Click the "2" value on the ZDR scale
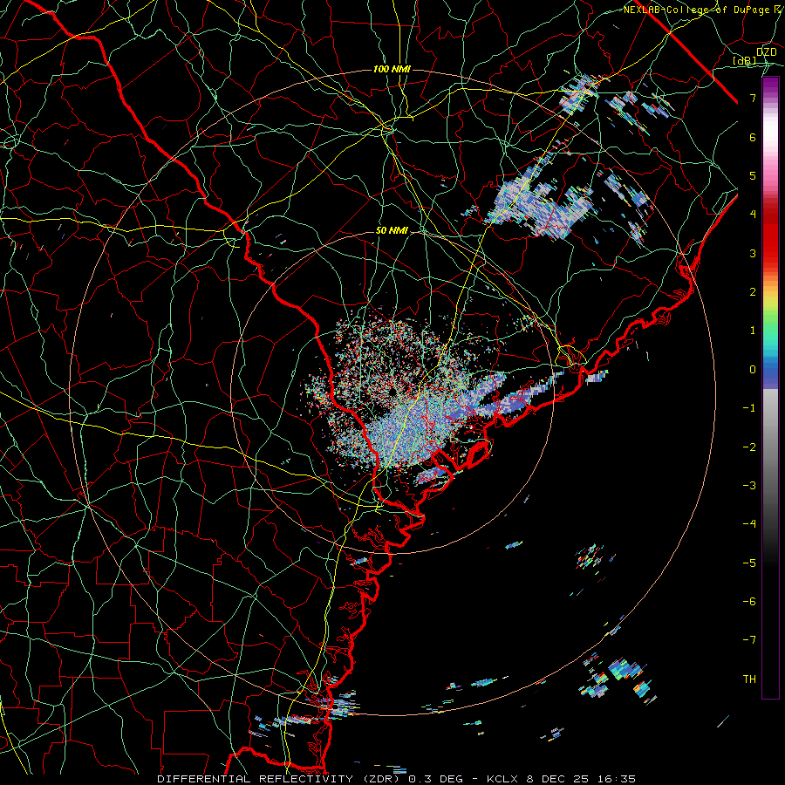785x785 pixels. (x=753, y=292)
